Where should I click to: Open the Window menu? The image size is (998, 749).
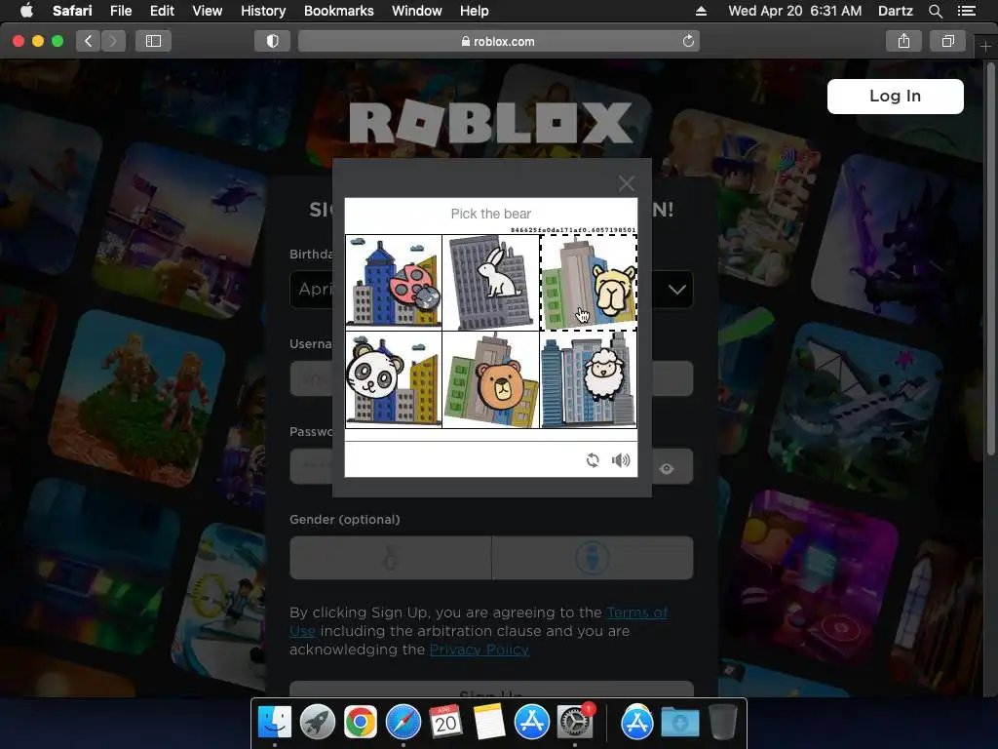(417, 11)
